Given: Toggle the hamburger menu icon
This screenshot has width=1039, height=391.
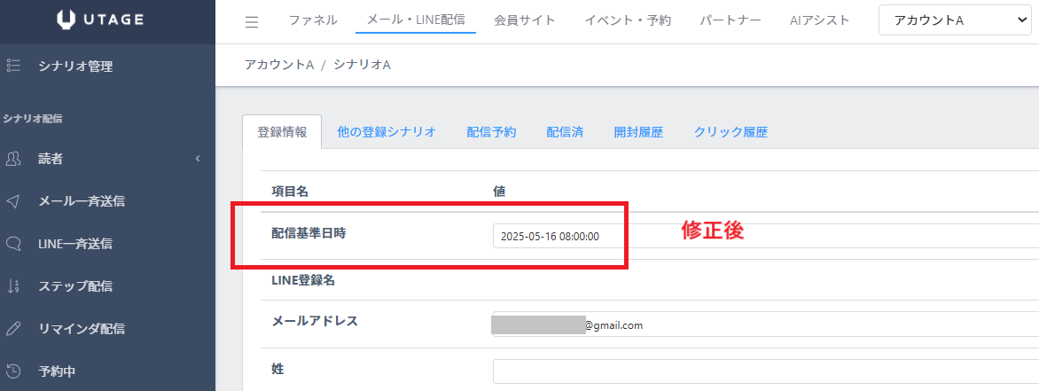Looking at the screenshot, I should pos(252,21).
